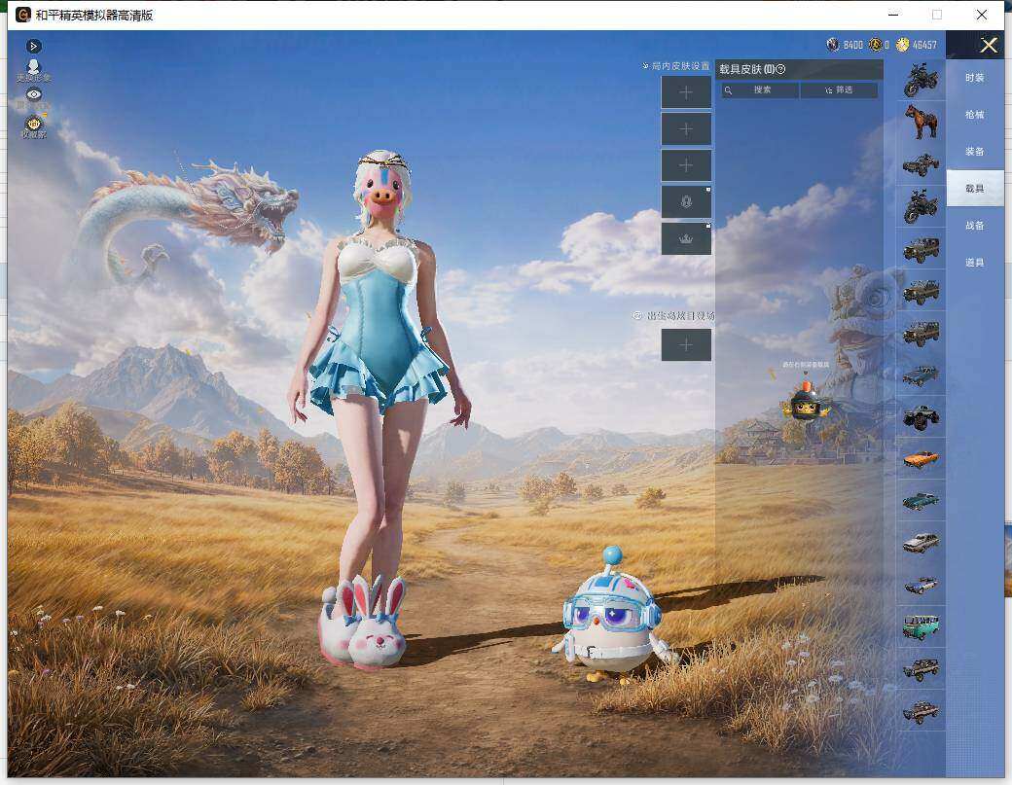Click the plus slot directly under 局内皮肤设置
This screenshot has width=1012, height=785.
click(x=686, y=92)
